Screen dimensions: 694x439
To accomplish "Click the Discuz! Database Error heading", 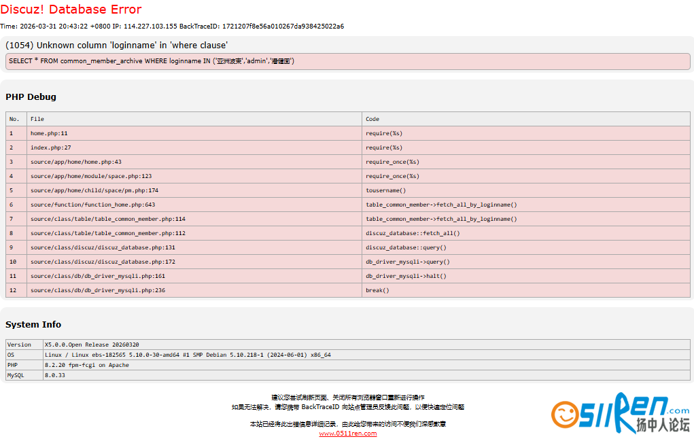I will (71, 10).
